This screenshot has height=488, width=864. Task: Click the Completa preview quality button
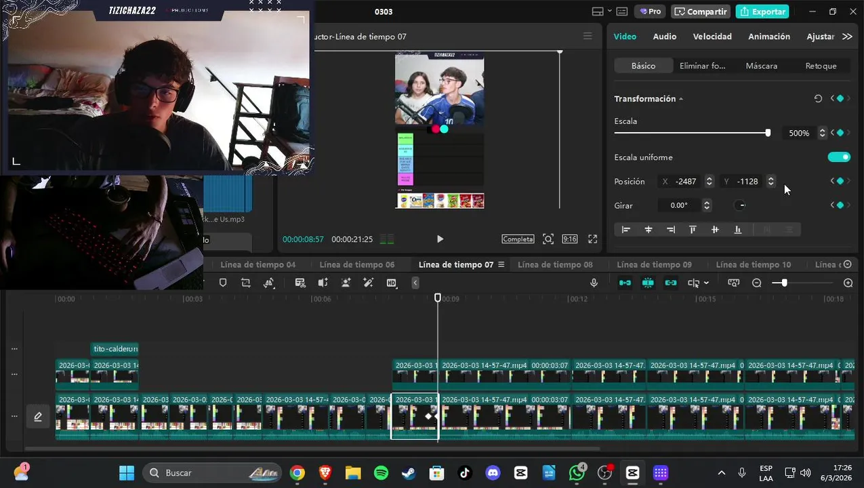tap(518, 239)
